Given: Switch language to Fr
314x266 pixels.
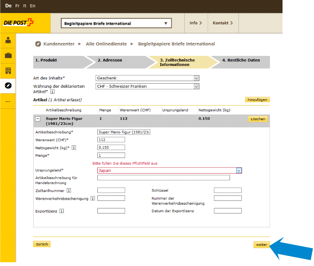Looking at the screenshot, I should click(17, 6).
